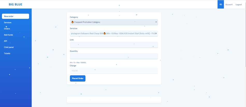Open the ₹0 balance button
The width and height of the screenshot is (246, 107).
tap(221, 4)
